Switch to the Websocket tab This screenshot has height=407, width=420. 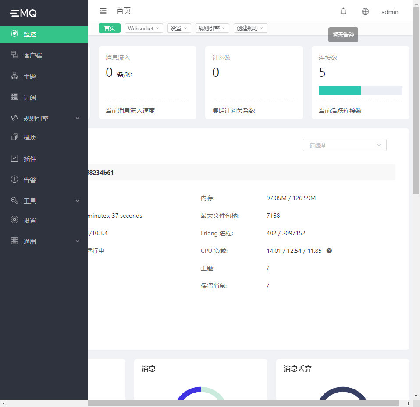click(141, 28)
